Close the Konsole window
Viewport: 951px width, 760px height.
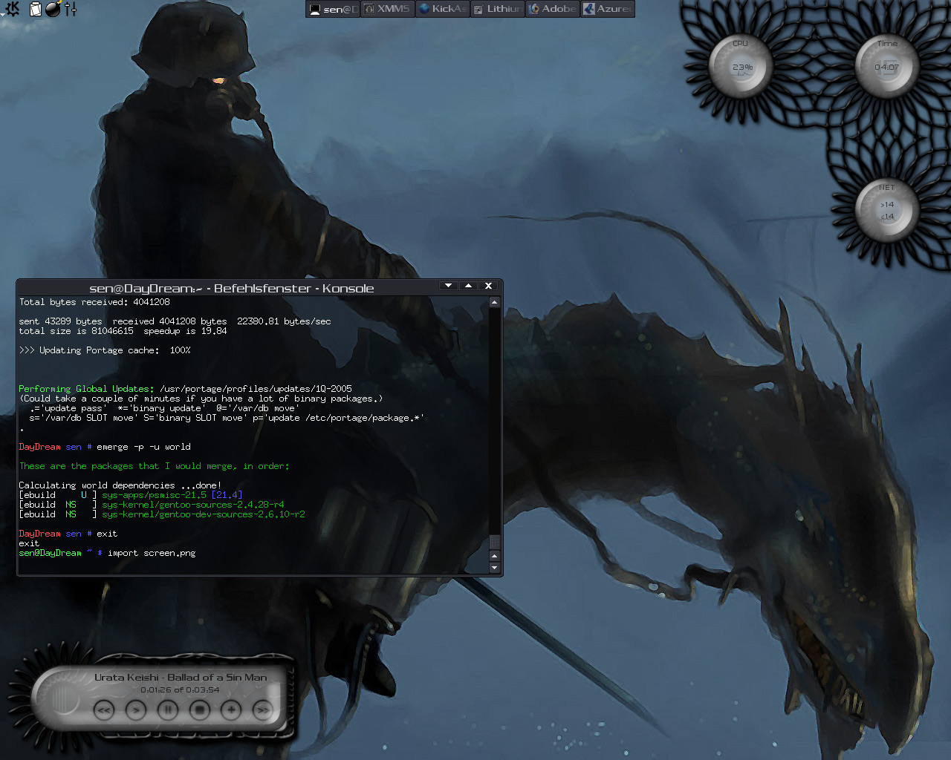488,286
